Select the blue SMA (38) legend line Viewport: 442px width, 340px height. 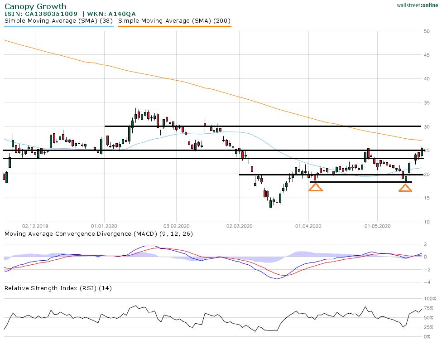click(59, 27)
